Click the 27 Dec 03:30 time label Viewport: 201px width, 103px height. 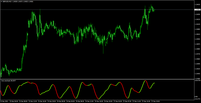pyautogui.click(x=118, y=101)
